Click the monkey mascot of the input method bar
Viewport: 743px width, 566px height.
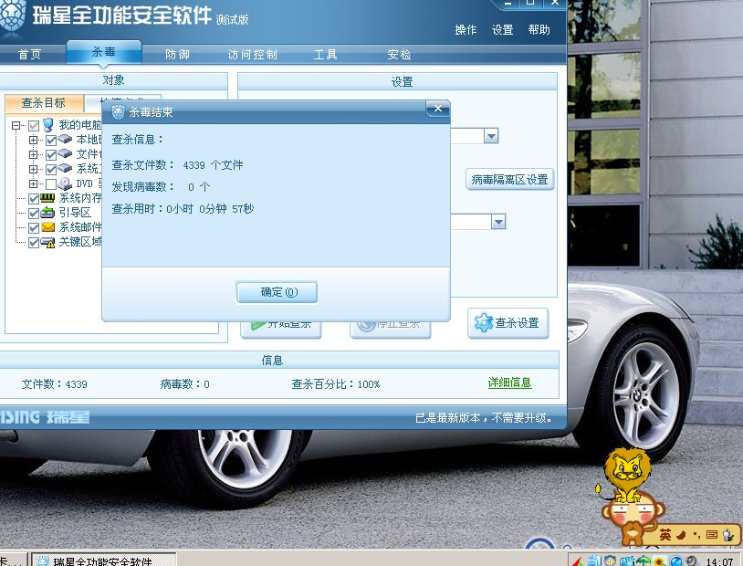click(x=633, y=519)
